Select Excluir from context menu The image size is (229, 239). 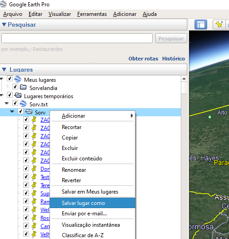click(92, 148)
